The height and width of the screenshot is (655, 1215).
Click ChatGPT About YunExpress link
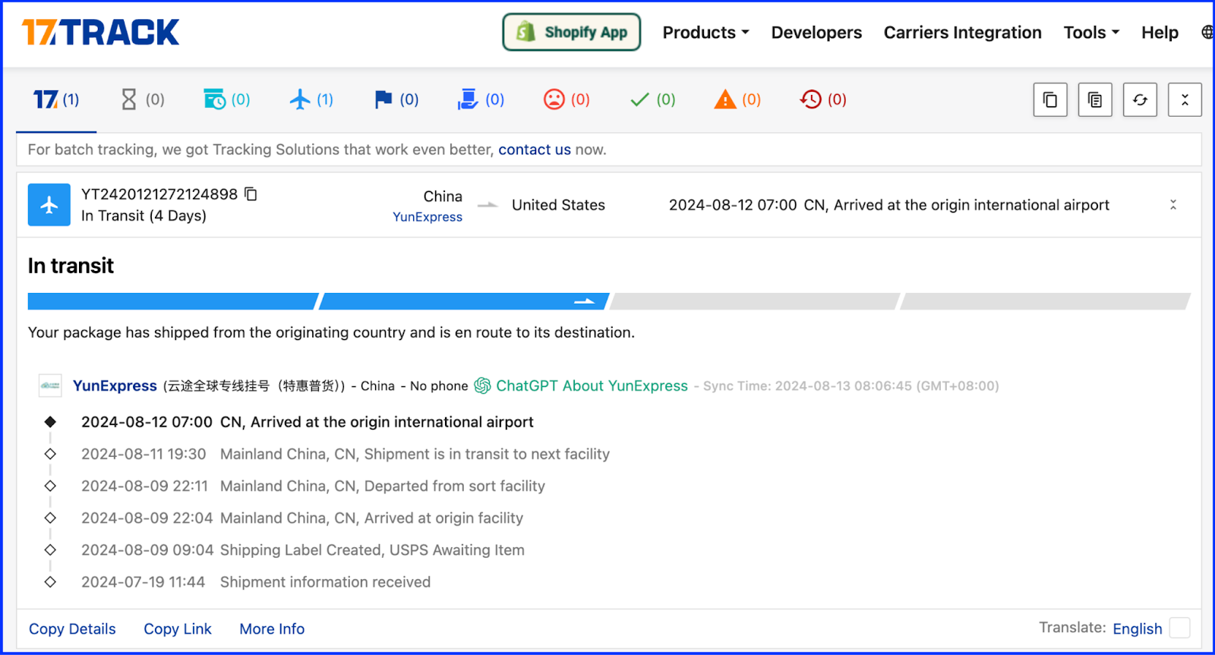pos(592,386)
